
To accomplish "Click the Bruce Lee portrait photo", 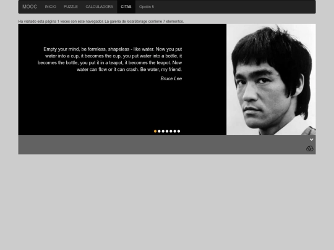I will [271, 80].
